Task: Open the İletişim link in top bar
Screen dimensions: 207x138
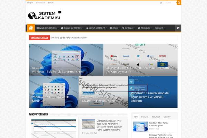Action: pos(30,3)
